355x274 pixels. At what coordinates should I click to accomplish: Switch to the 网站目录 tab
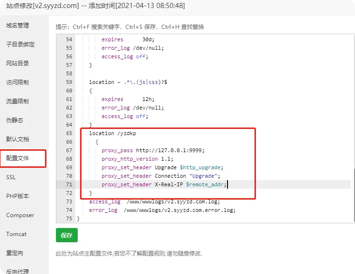(x=18, y=64)
